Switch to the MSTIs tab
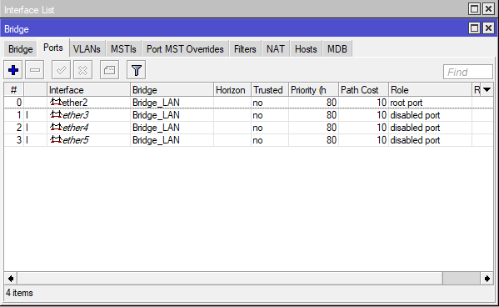This screenshot has width=499, height=307. (x=123, y=49)
